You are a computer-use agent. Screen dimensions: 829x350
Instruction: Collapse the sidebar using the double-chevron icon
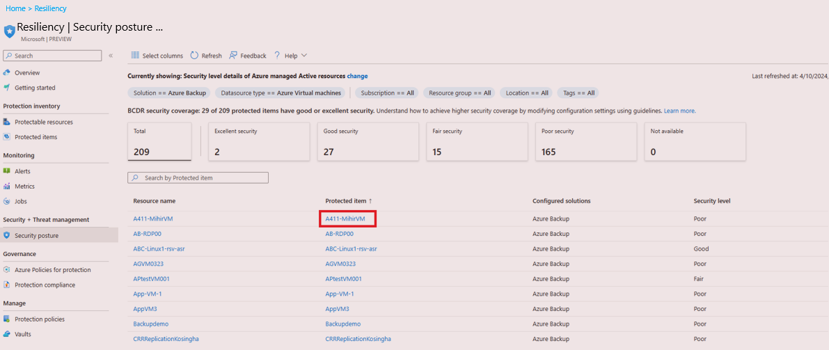point(111,56)
